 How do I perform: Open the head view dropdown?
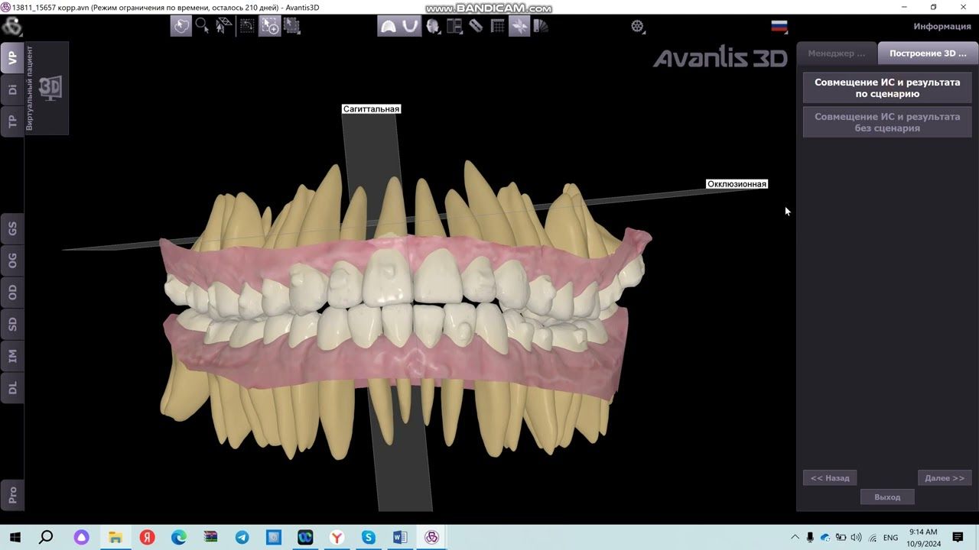pos(433,26)
